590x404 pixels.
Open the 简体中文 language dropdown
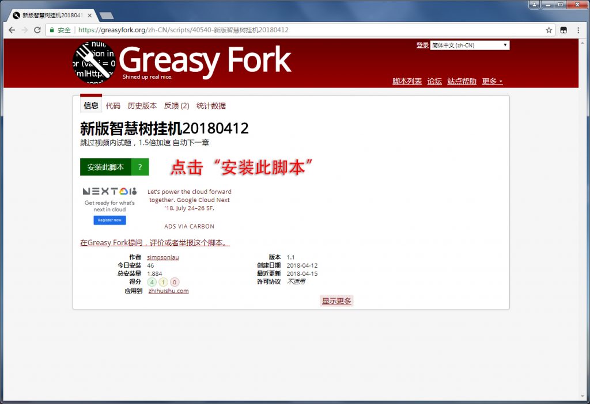click(469, 45)
